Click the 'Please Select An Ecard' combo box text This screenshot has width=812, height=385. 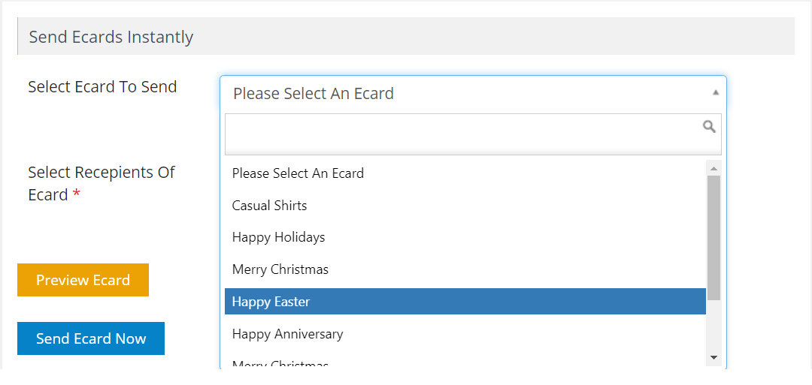click(x=314, y=94)
